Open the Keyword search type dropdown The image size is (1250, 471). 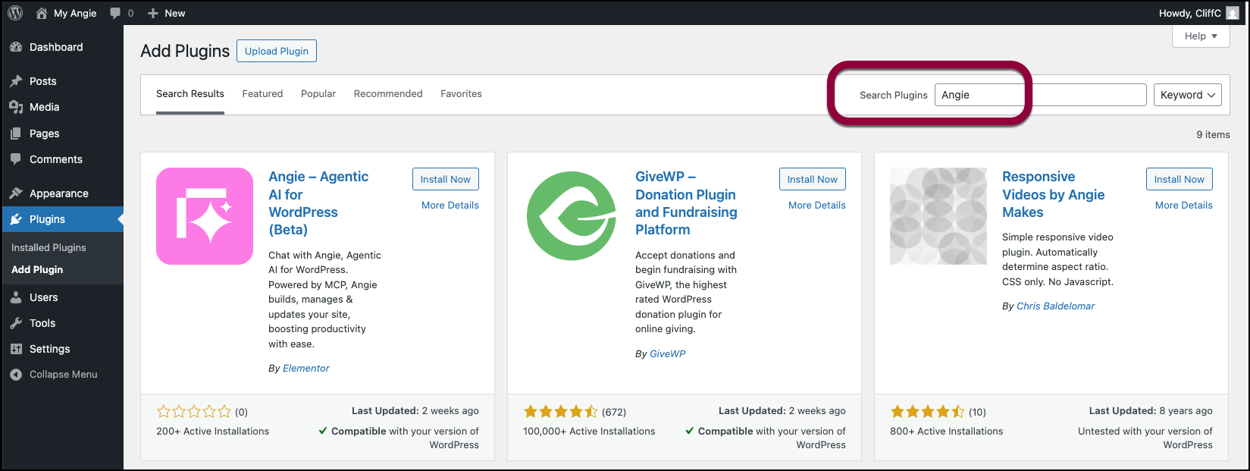[x=1187, y=95]
